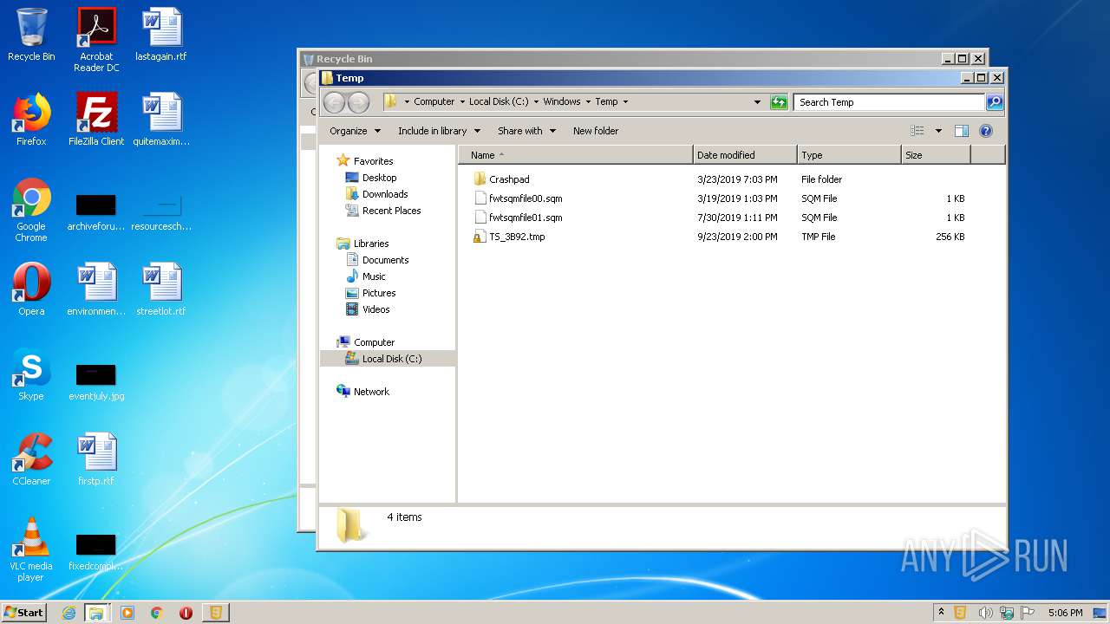Image resolution: width=1110 pixels, height=624 pixels.
Task: Open Pictures library
Action: pyautogui.click(x=379, y=293)
